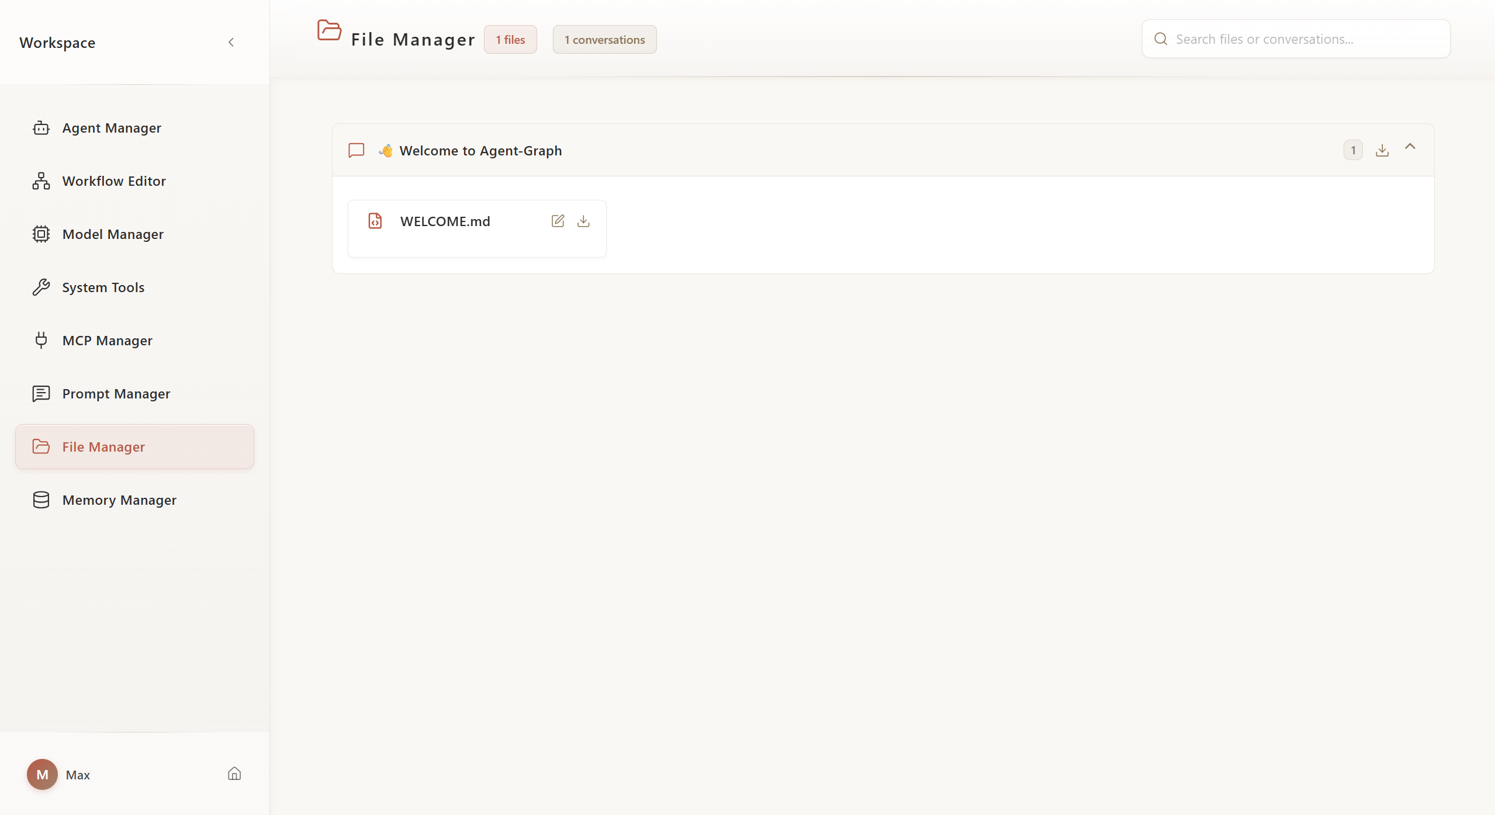Open the File Manager folder icon
Viewport: 1495px width, 815px height.
pyautogui.click(x=329, y=31)
